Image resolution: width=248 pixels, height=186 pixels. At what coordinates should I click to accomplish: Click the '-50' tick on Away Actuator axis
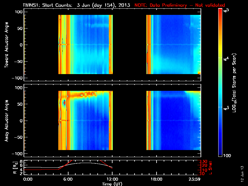click(x=19, y=137)
